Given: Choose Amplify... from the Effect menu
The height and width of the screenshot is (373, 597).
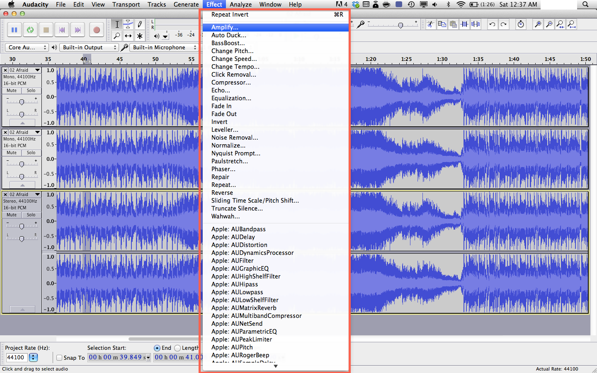Looking at the screenshot, I should (x=276, y=27).
